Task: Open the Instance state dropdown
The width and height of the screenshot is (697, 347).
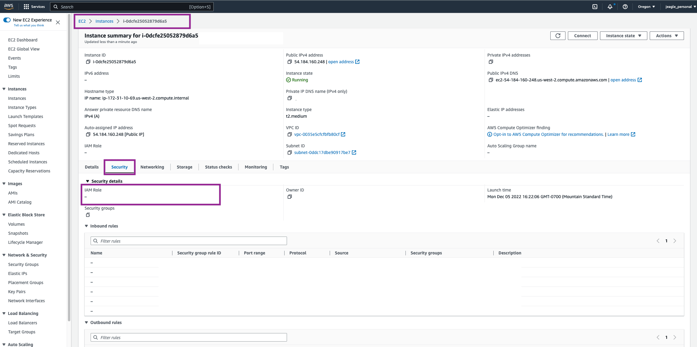Action: 623,36
